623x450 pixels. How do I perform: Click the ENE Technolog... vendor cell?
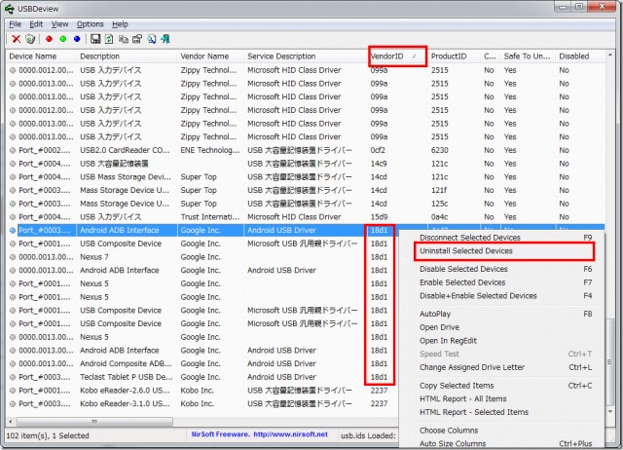(210, 150)
